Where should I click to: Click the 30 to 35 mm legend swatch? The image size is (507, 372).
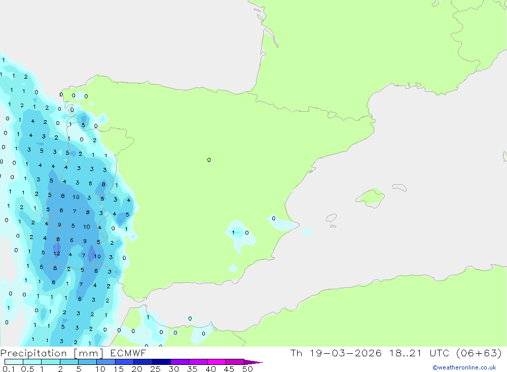coord(180,362)
